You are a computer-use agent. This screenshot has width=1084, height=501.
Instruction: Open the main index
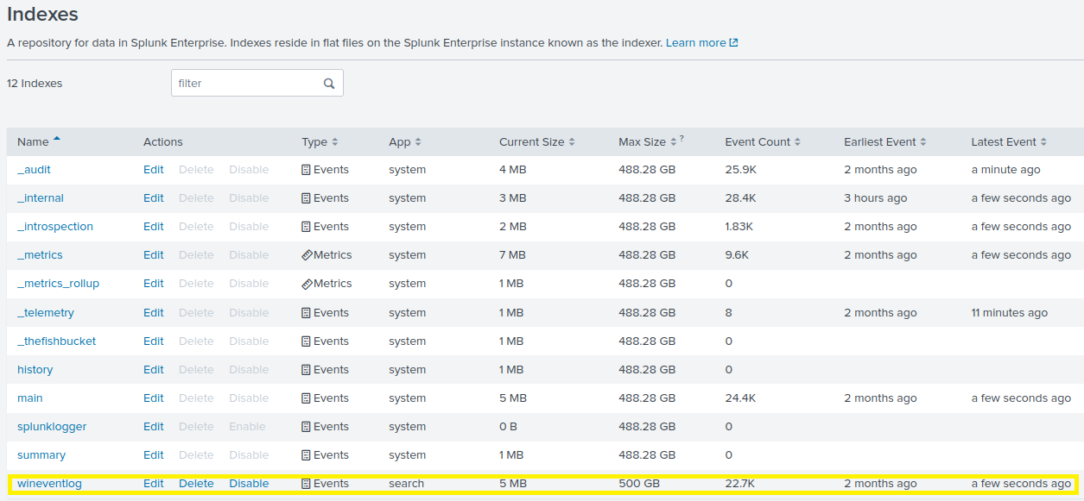pos(29,398)
